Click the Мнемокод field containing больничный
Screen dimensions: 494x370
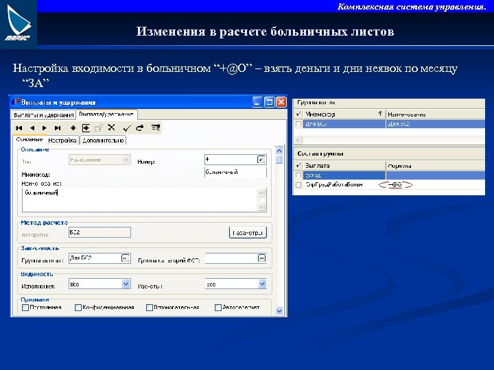pos(235,172)
